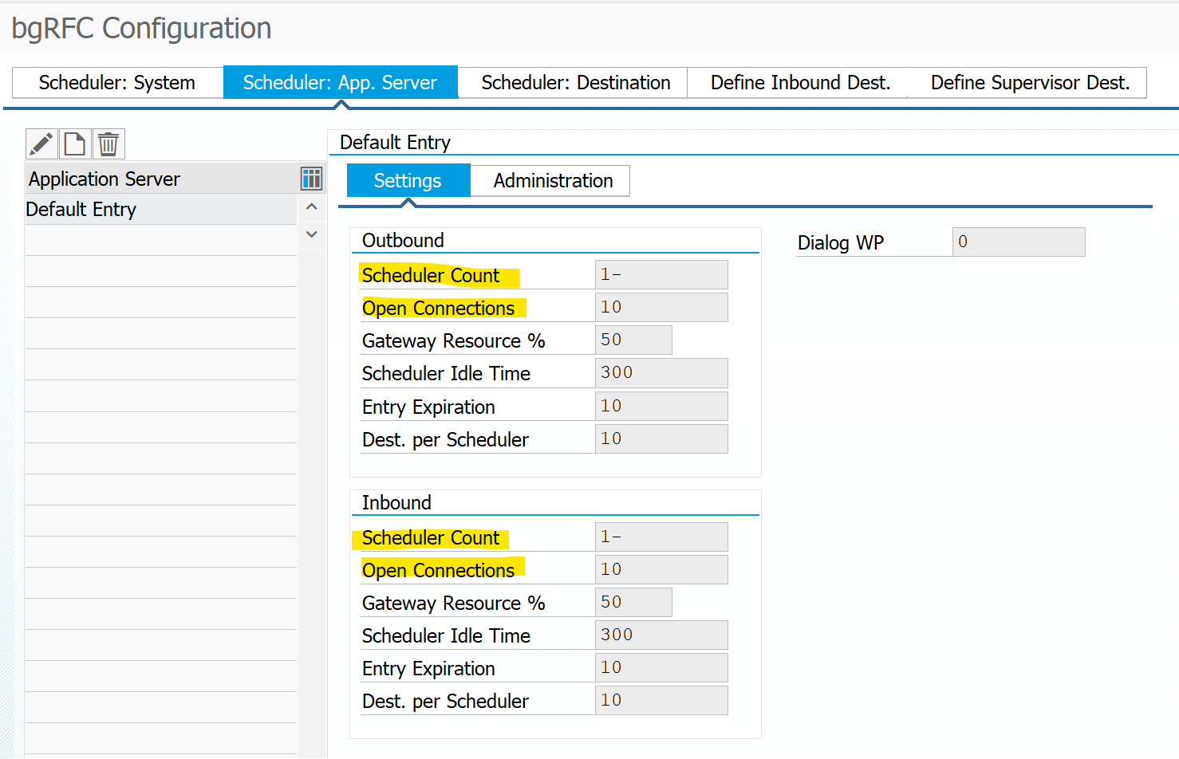Click Outbound Scheduler Count field
The image size is (1179, 759).
pyautogui.click(x=660, y=275)
